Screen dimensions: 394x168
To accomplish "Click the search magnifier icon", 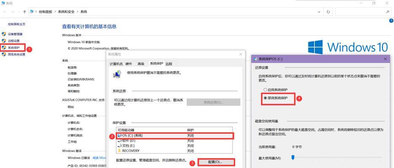I will tap(387, 12).
